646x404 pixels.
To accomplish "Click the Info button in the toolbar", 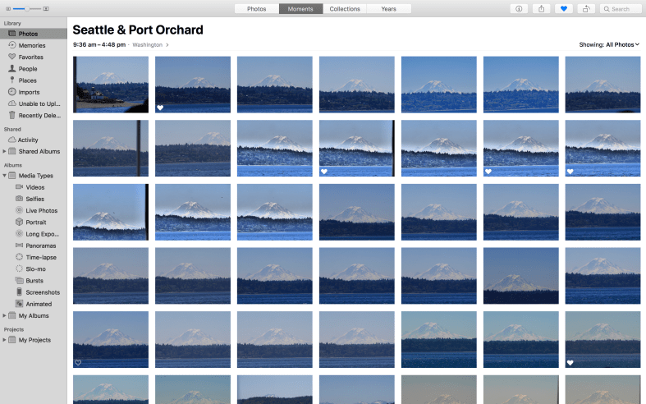I will [519, 9].
